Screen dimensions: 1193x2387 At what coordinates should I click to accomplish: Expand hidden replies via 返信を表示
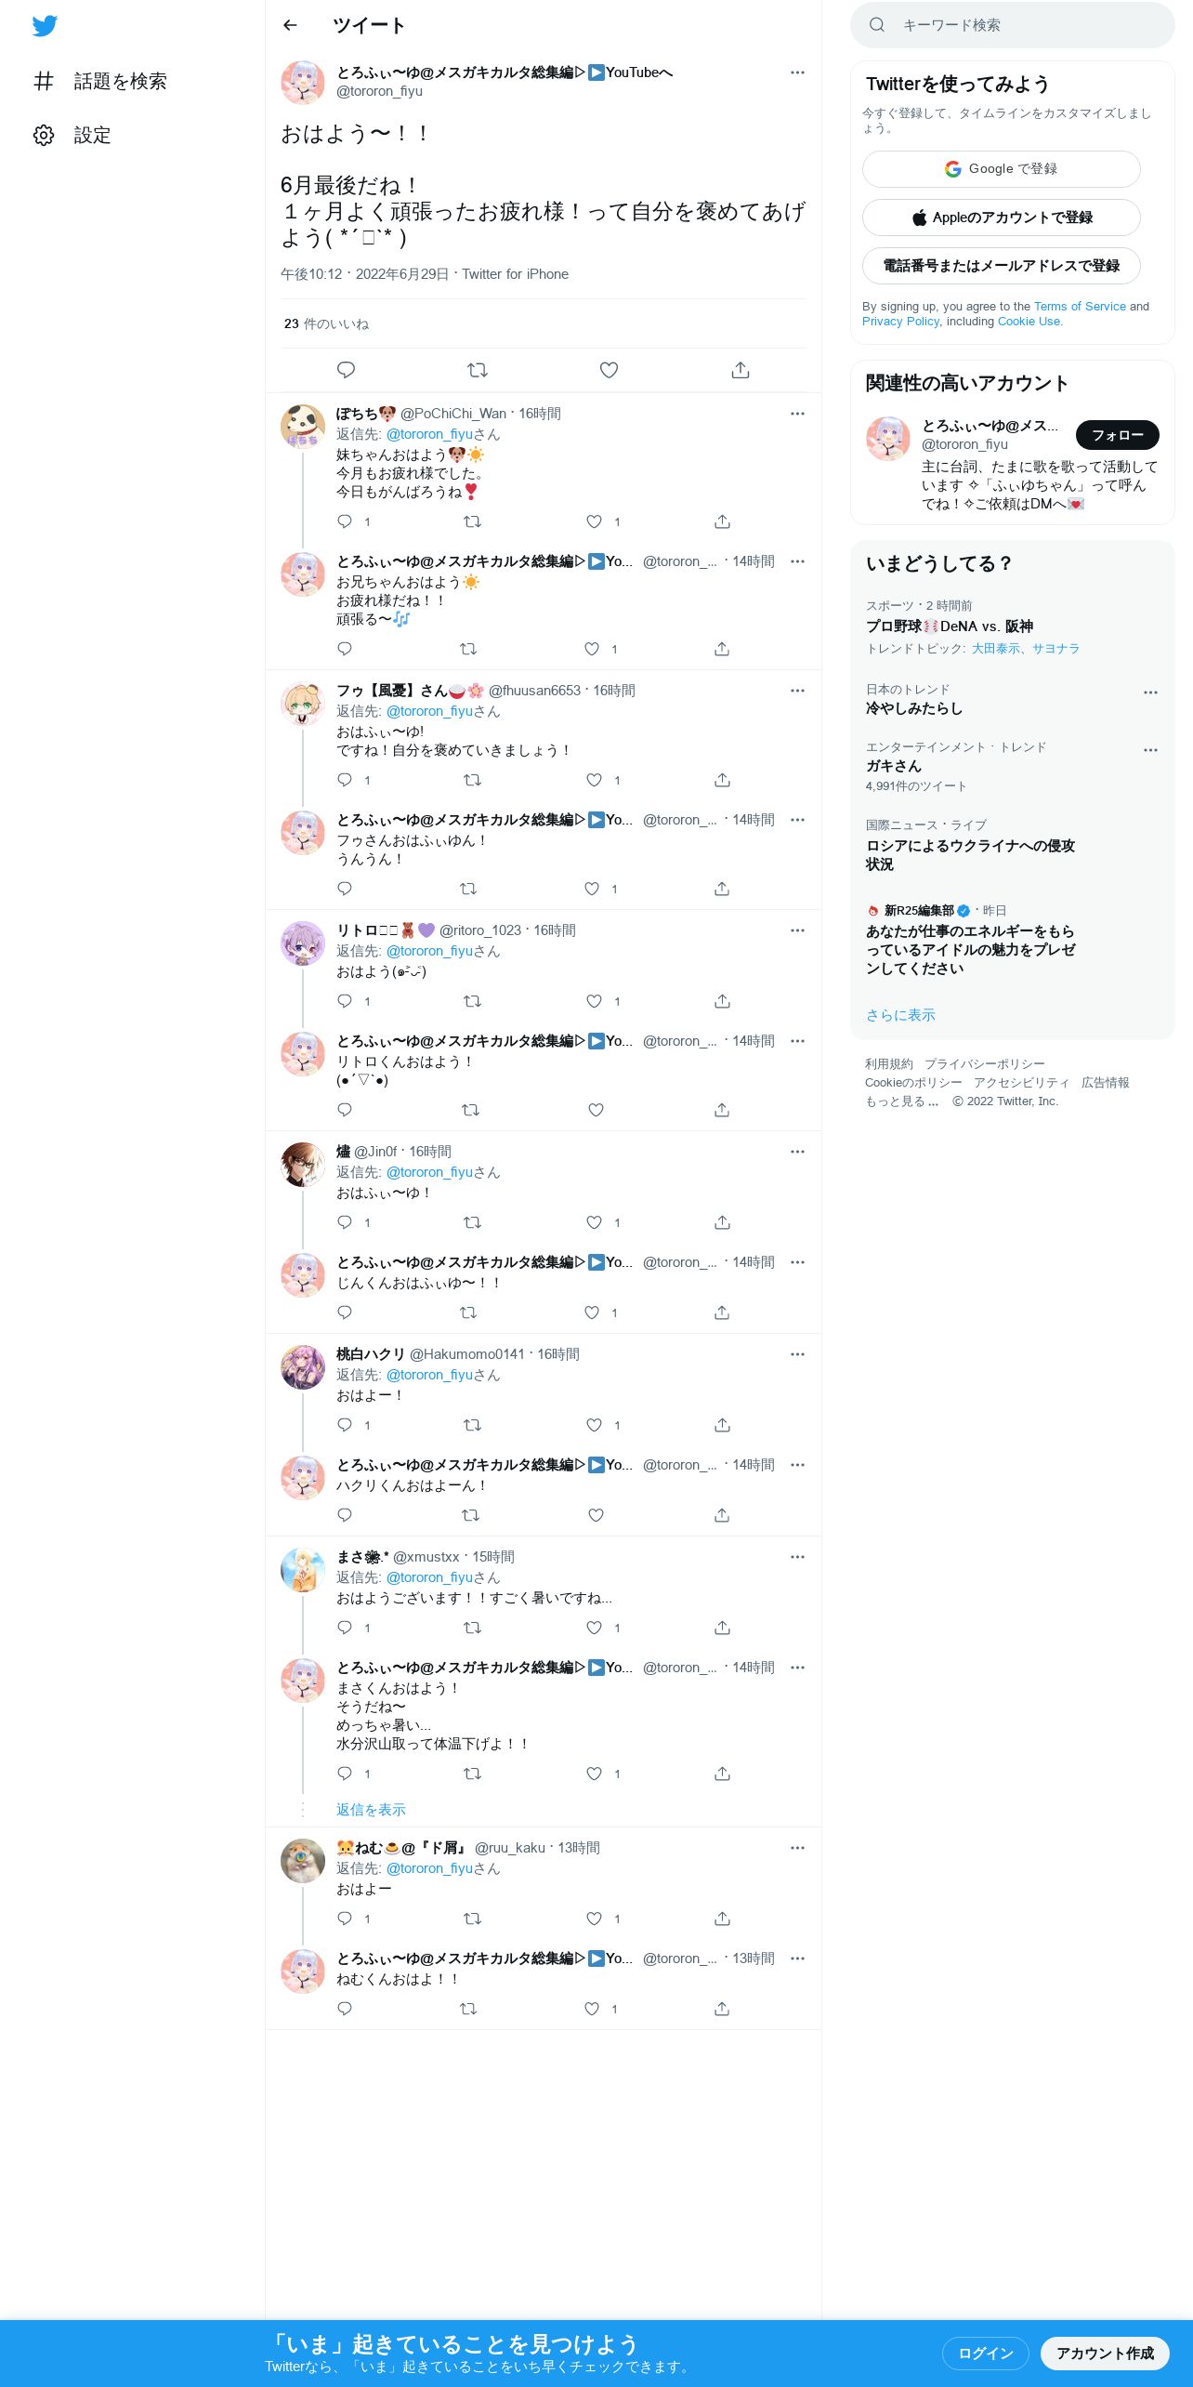pos(371,1809)
